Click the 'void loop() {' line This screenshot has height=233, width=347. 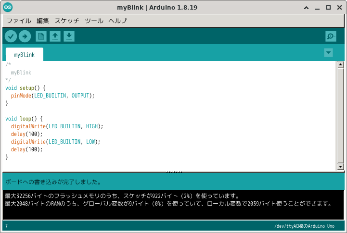coord(24,119)
